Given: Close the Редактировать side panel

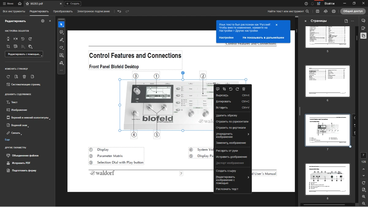Looking at the screenshot, I should click(50, 21).
